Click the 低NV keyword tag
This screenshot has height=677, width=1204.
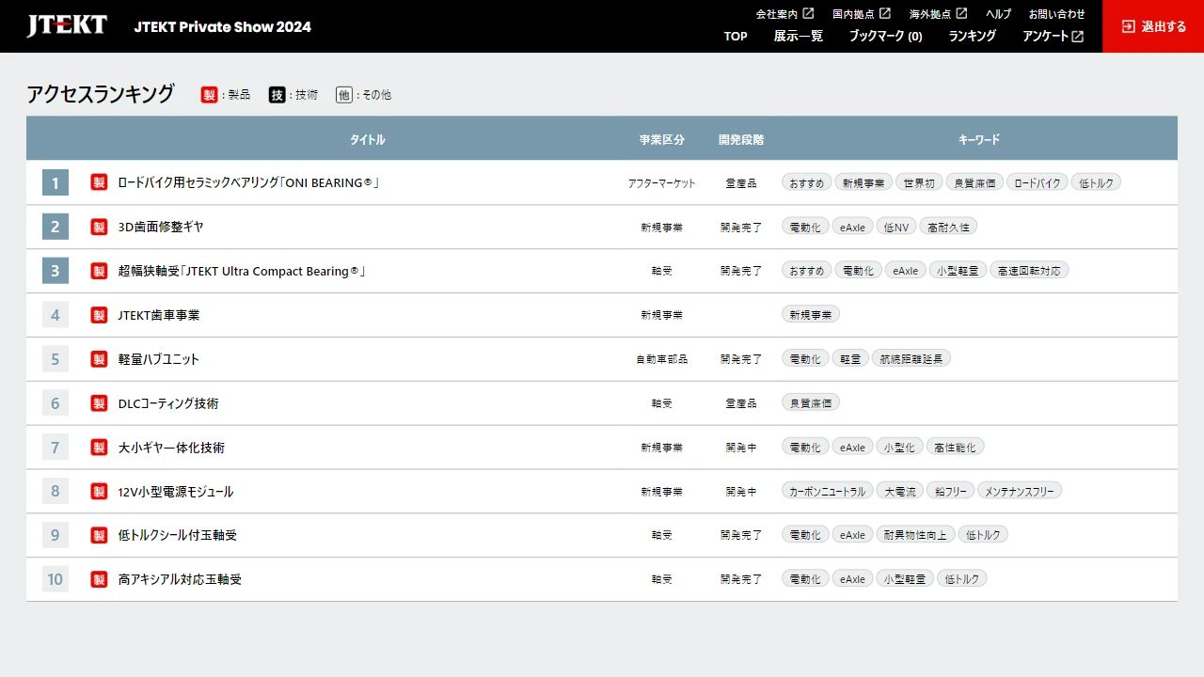point(895,227)
